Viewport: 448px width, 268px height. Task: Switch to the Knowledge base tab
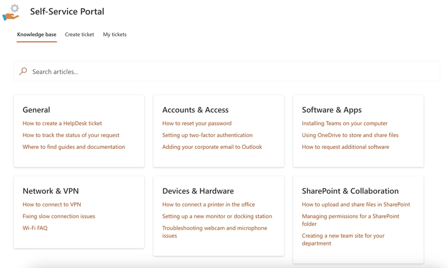(x=36, y=35)
